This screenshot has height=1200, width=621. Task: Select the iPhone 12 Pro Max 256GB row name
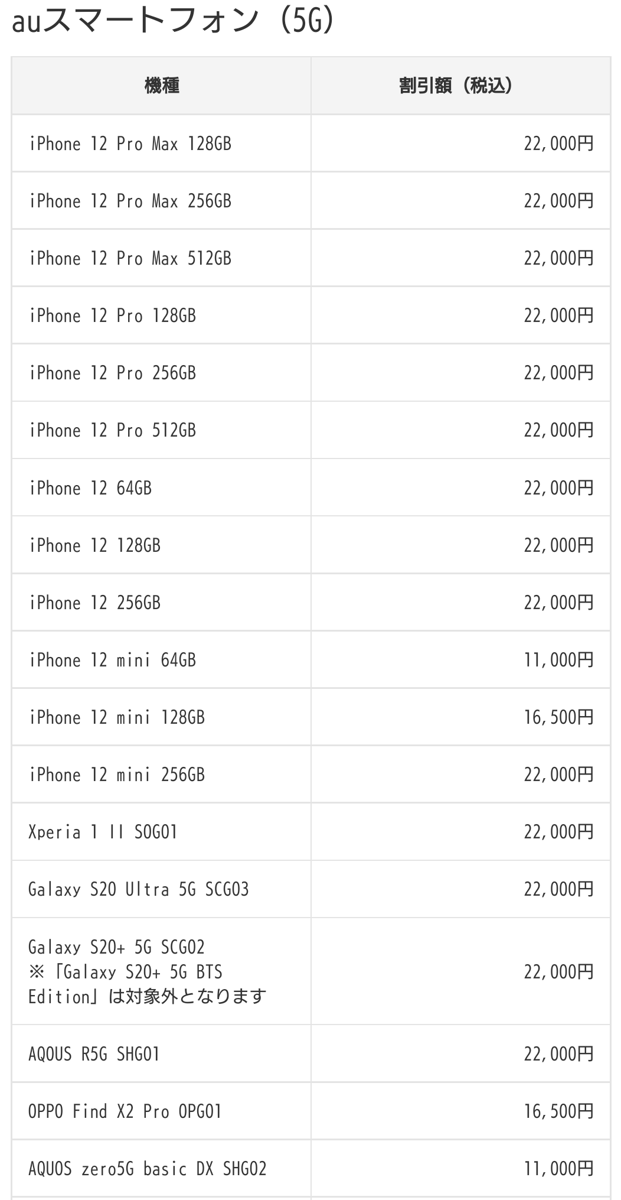tap(130, 201)
